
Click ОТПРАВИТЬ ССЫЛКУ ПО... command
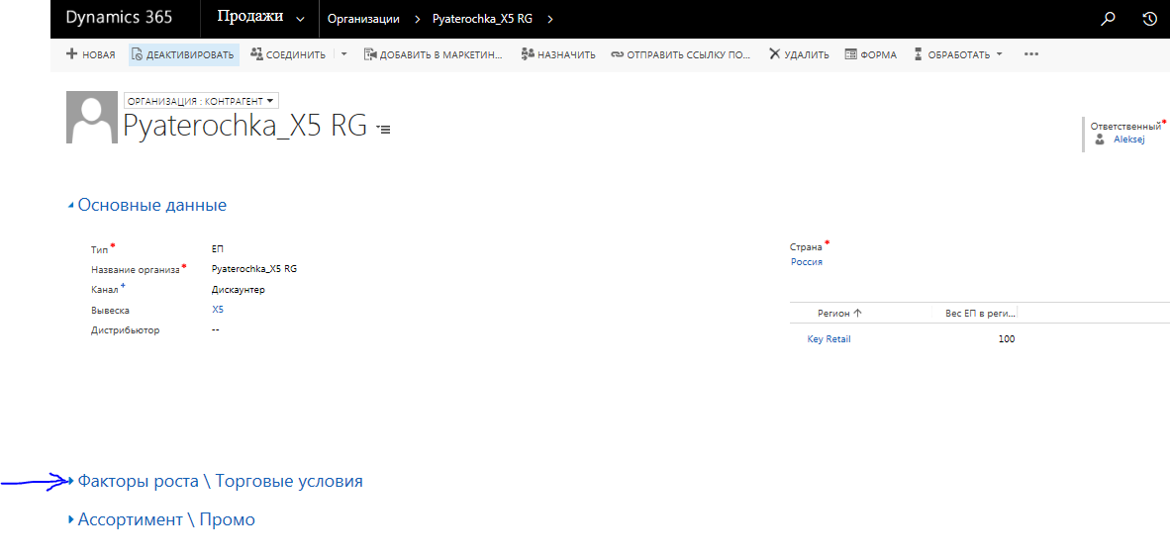680,54
